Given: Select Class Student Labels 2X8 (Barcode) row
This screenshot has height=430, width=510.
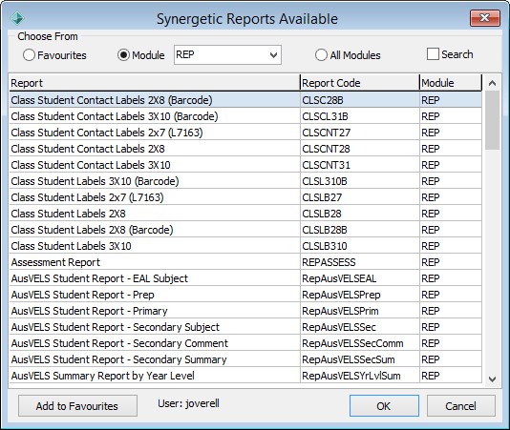Looking at the screenshot, I should click(245, 230).
